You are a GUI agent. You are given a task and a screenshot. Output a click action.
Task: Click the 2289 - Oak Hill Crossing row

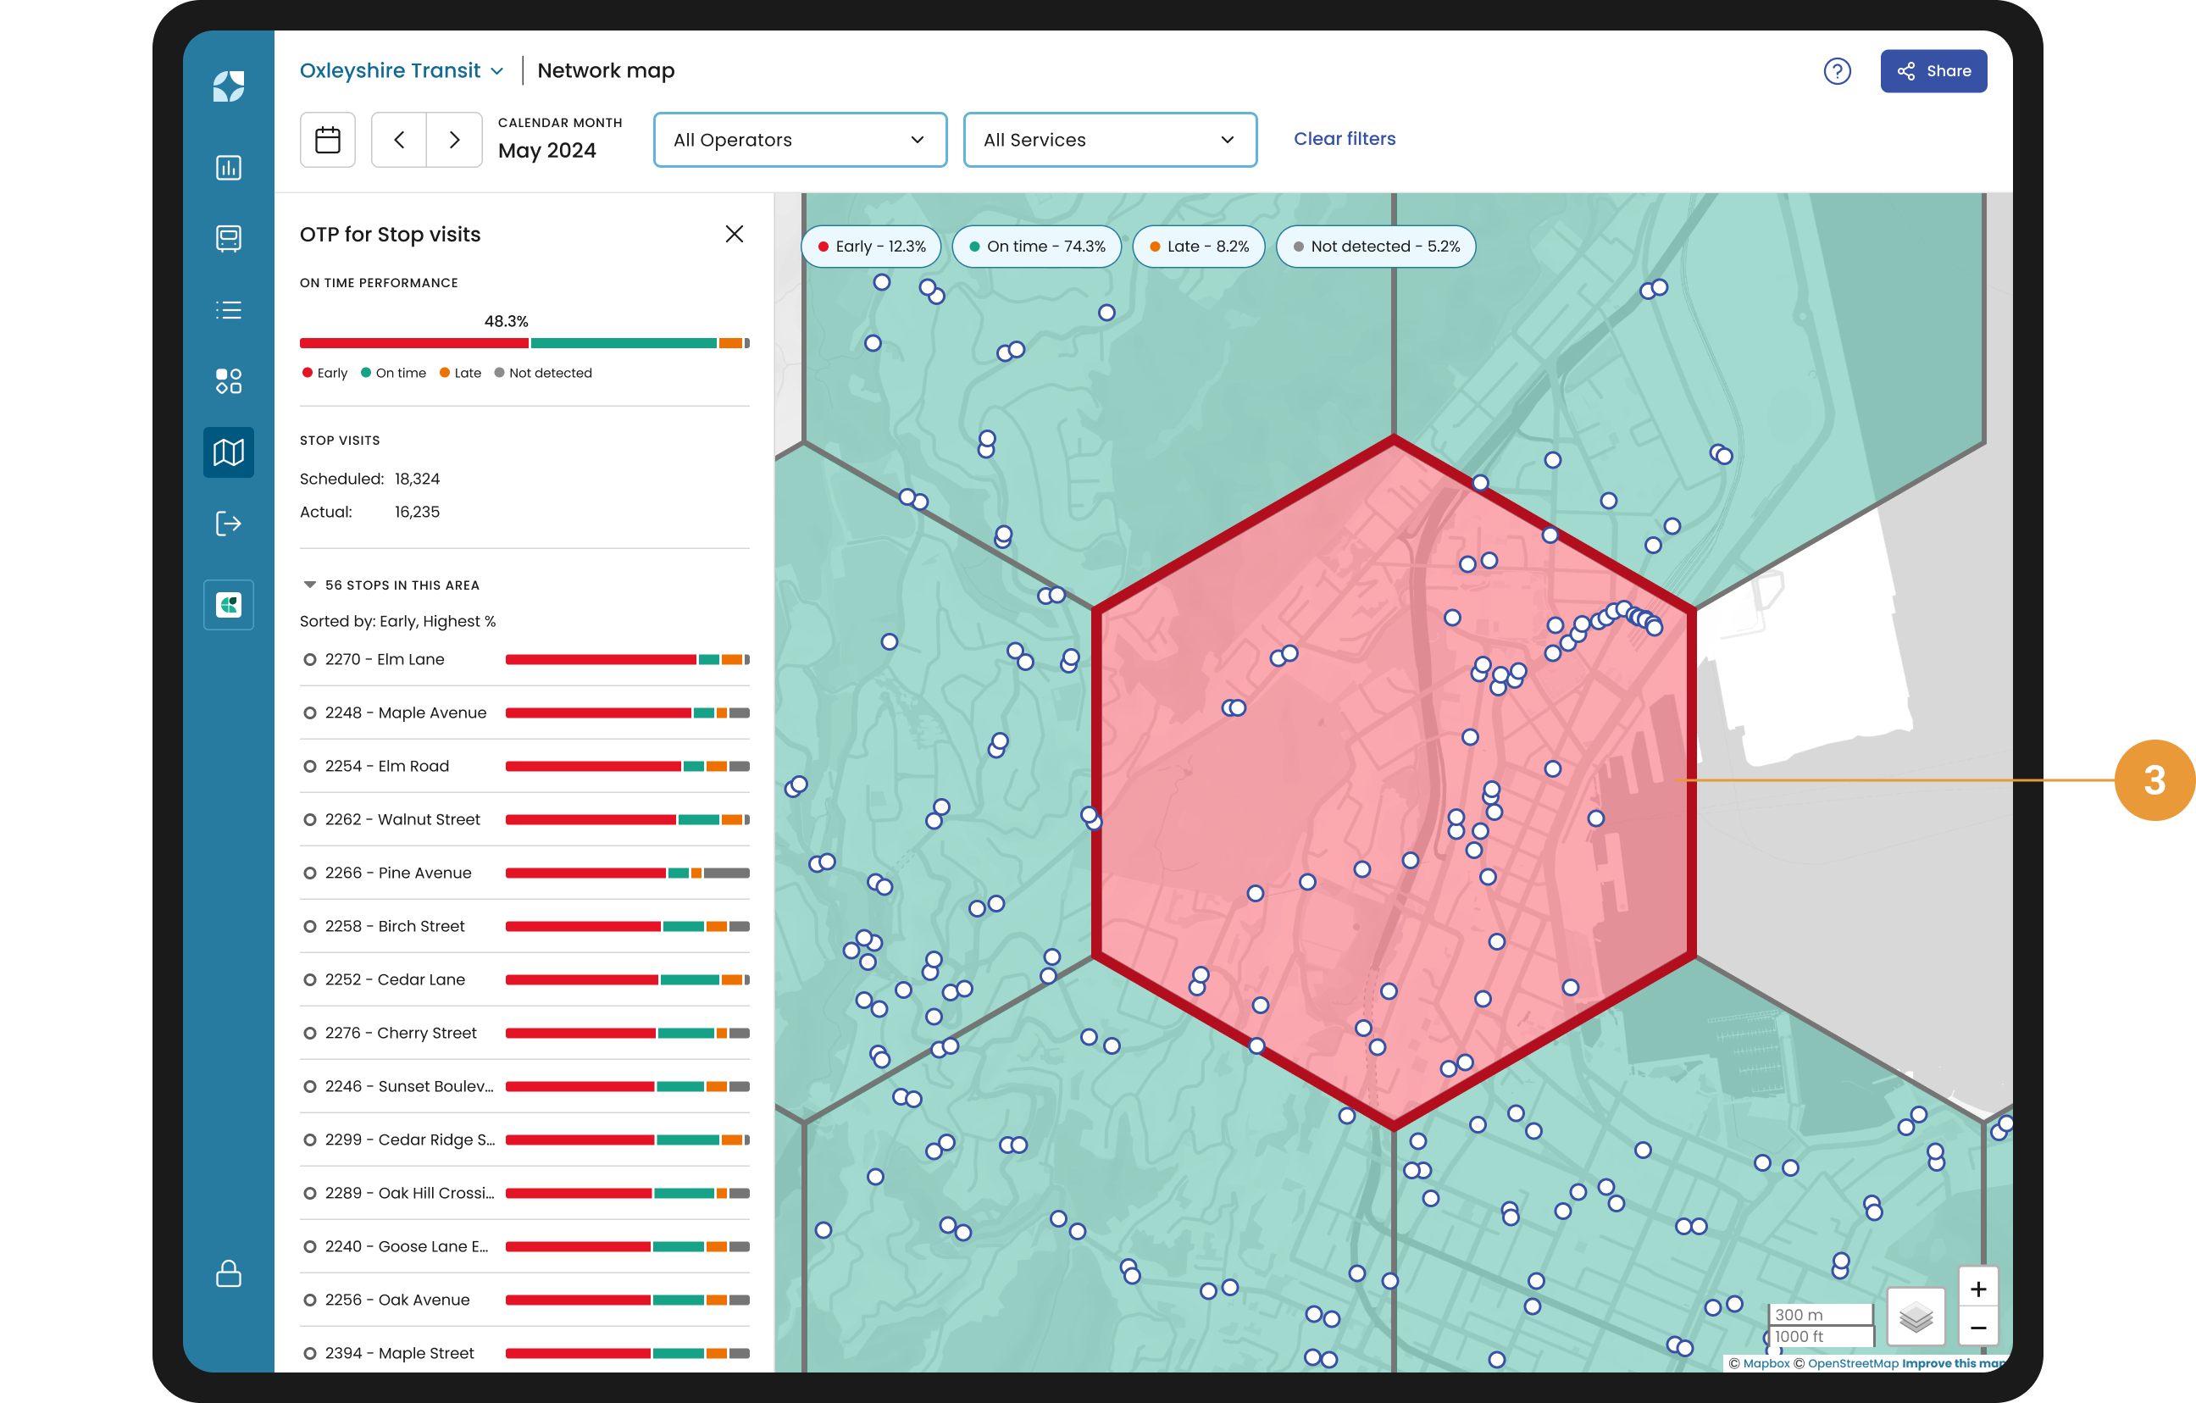click(x=524, y=1193)
